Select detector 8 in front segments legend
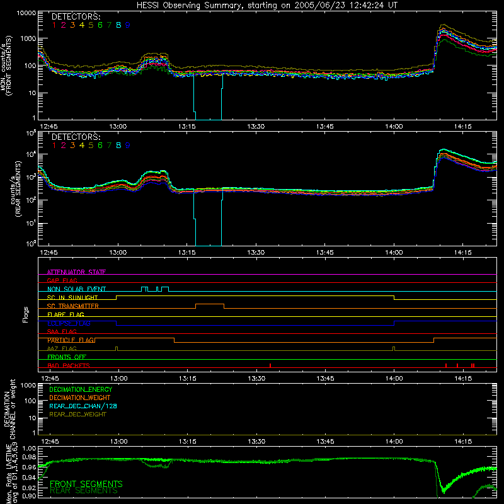The width and height of the screenshot is (504, 504). pyautogui.click(x=118, y=25)
